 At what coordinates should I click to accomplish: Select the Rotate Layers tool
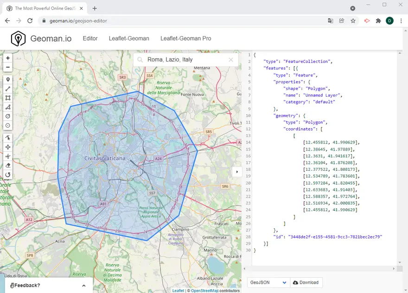8,175
